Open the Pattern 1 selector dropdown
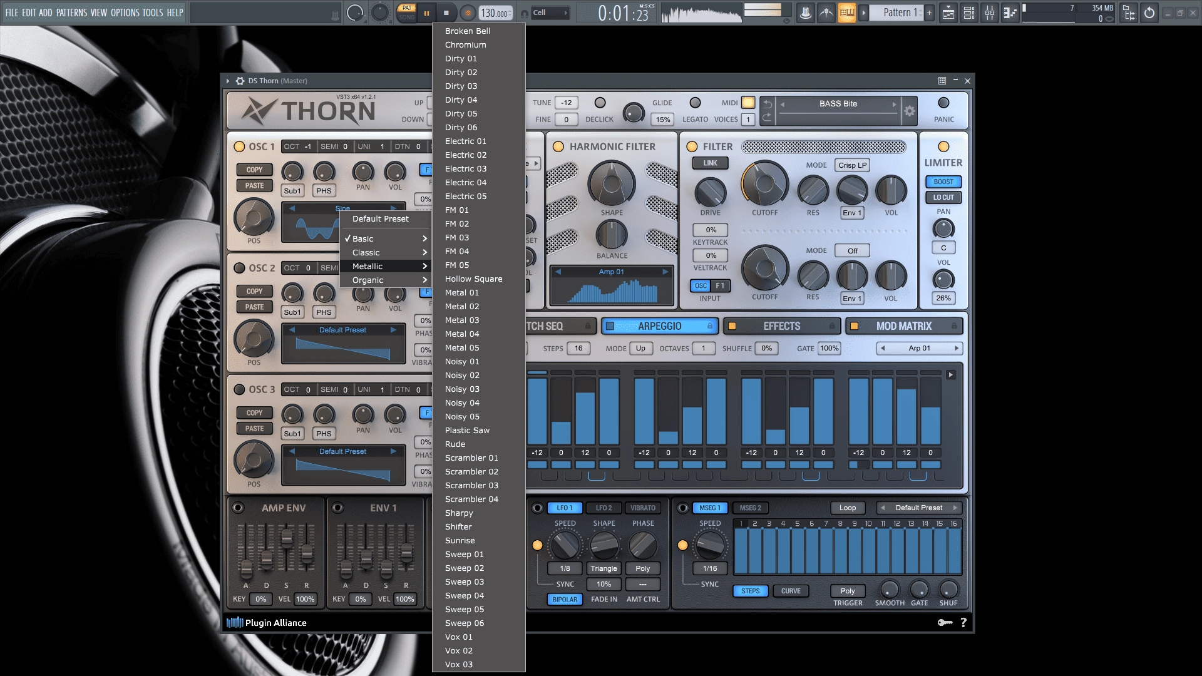Image resolution: width=1202 pixels, height=676 pixels. pyautogui.click(x=896, y=13)
